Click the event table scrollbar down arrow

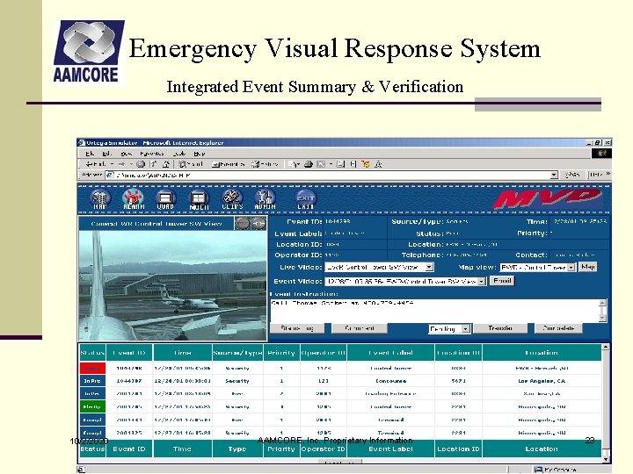click(606, 459)
